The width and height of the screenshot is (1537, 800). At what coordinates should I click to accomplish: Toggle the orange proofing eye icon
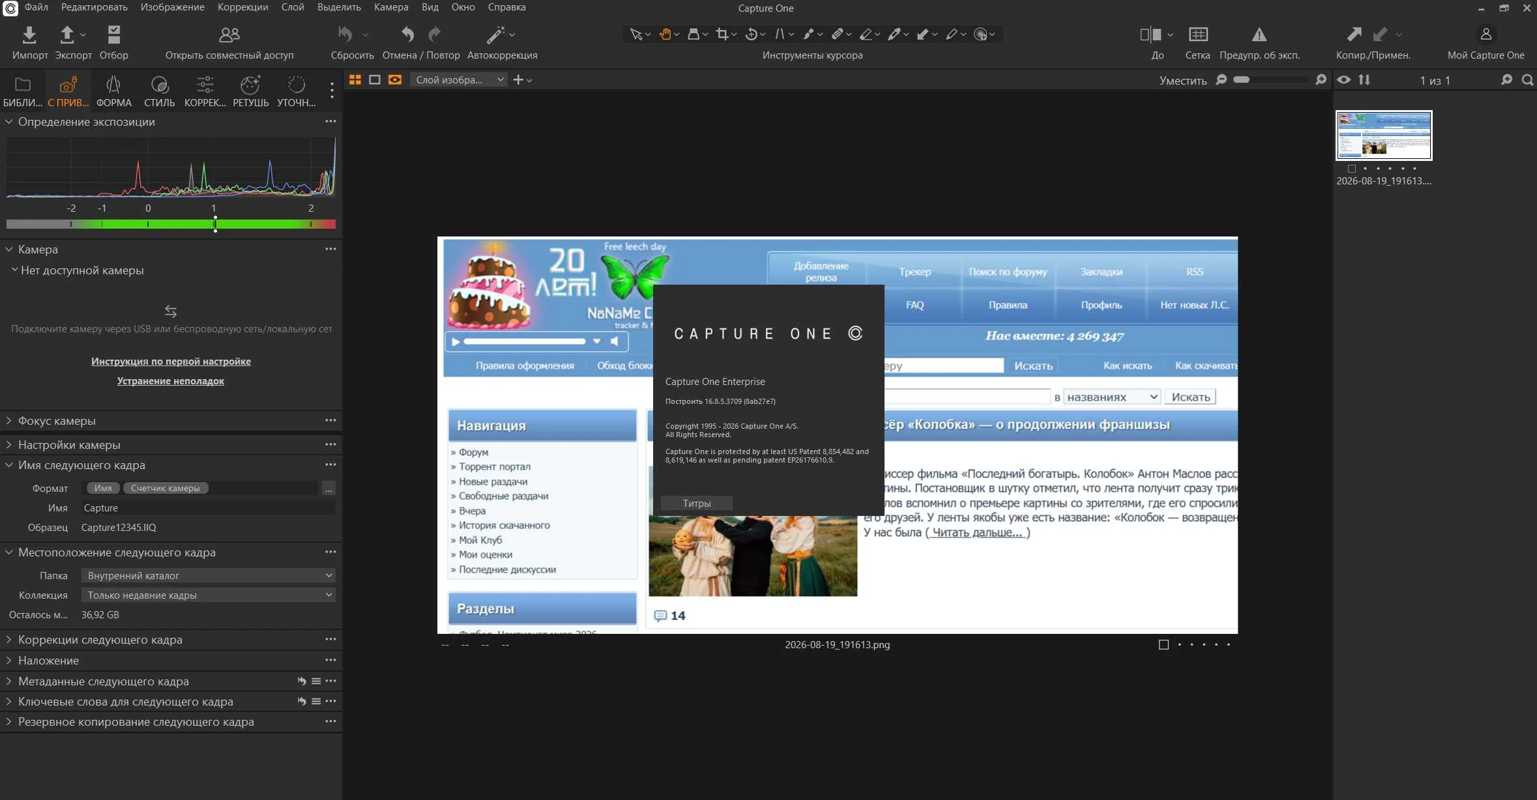point(395,79)
